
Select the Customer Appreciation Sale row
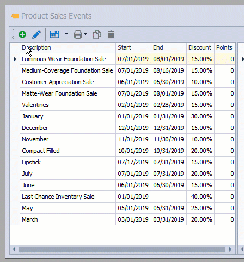click(x=127, y=82)
